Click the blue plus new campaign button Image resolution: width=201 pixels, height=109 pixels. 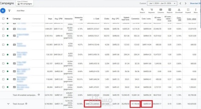(x=3, y=11)
